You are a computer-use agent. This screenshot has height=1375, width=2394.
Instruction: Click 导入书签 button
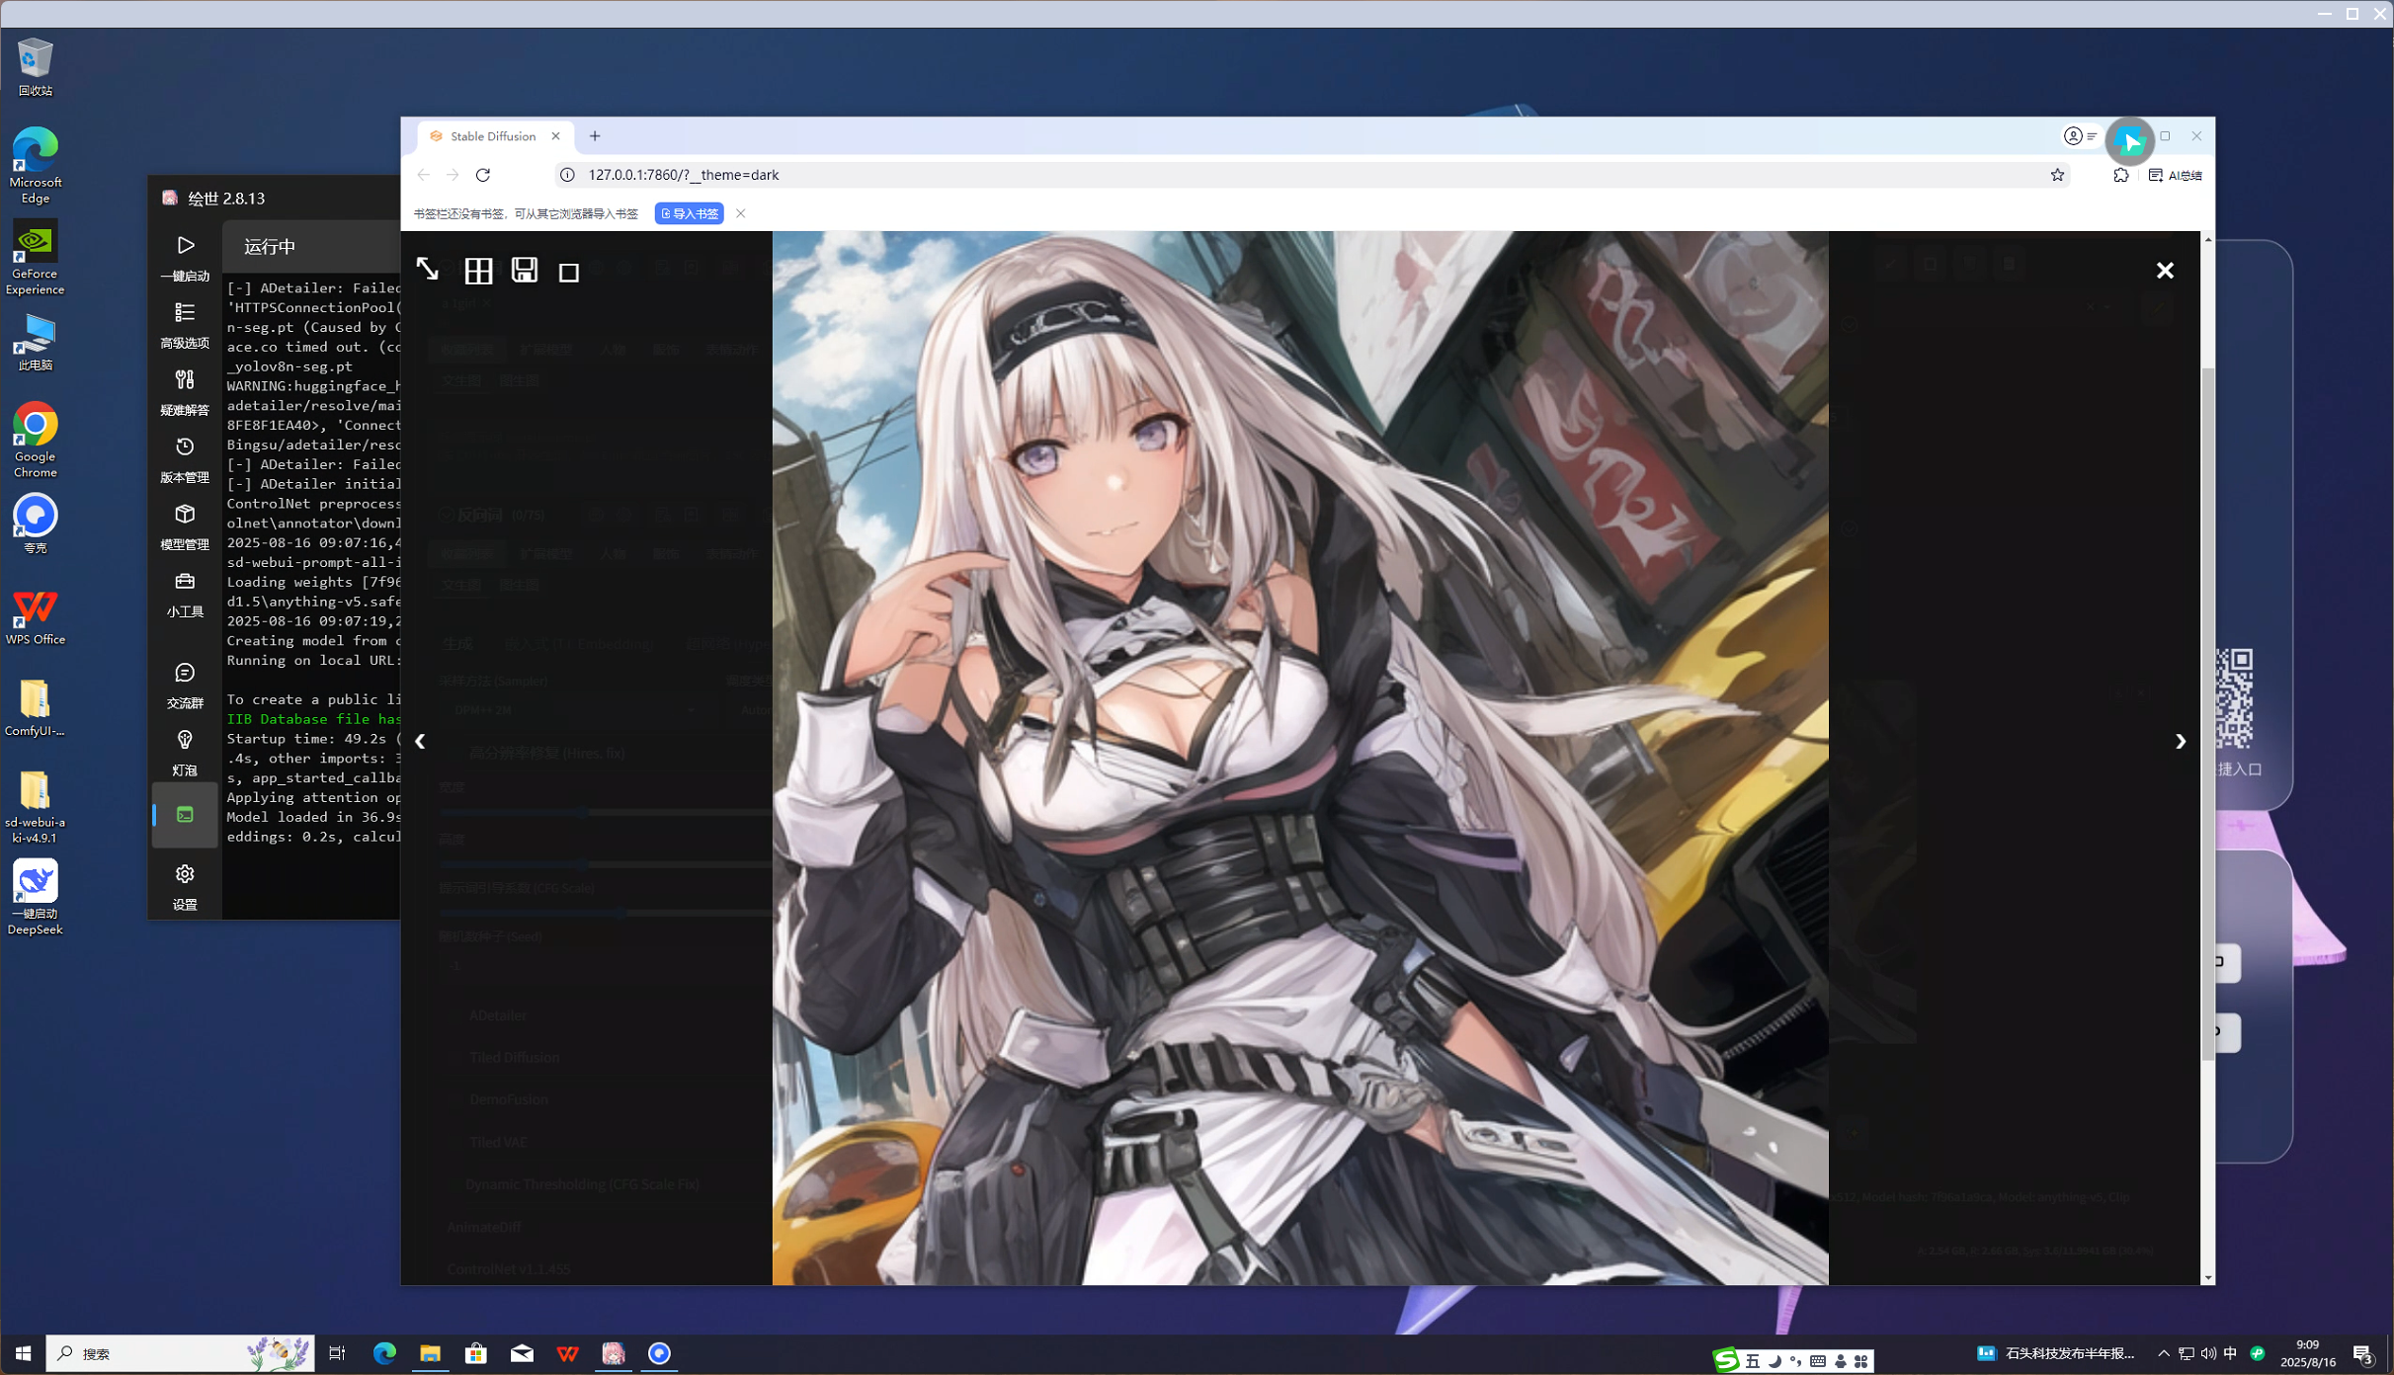coord(689,213)
